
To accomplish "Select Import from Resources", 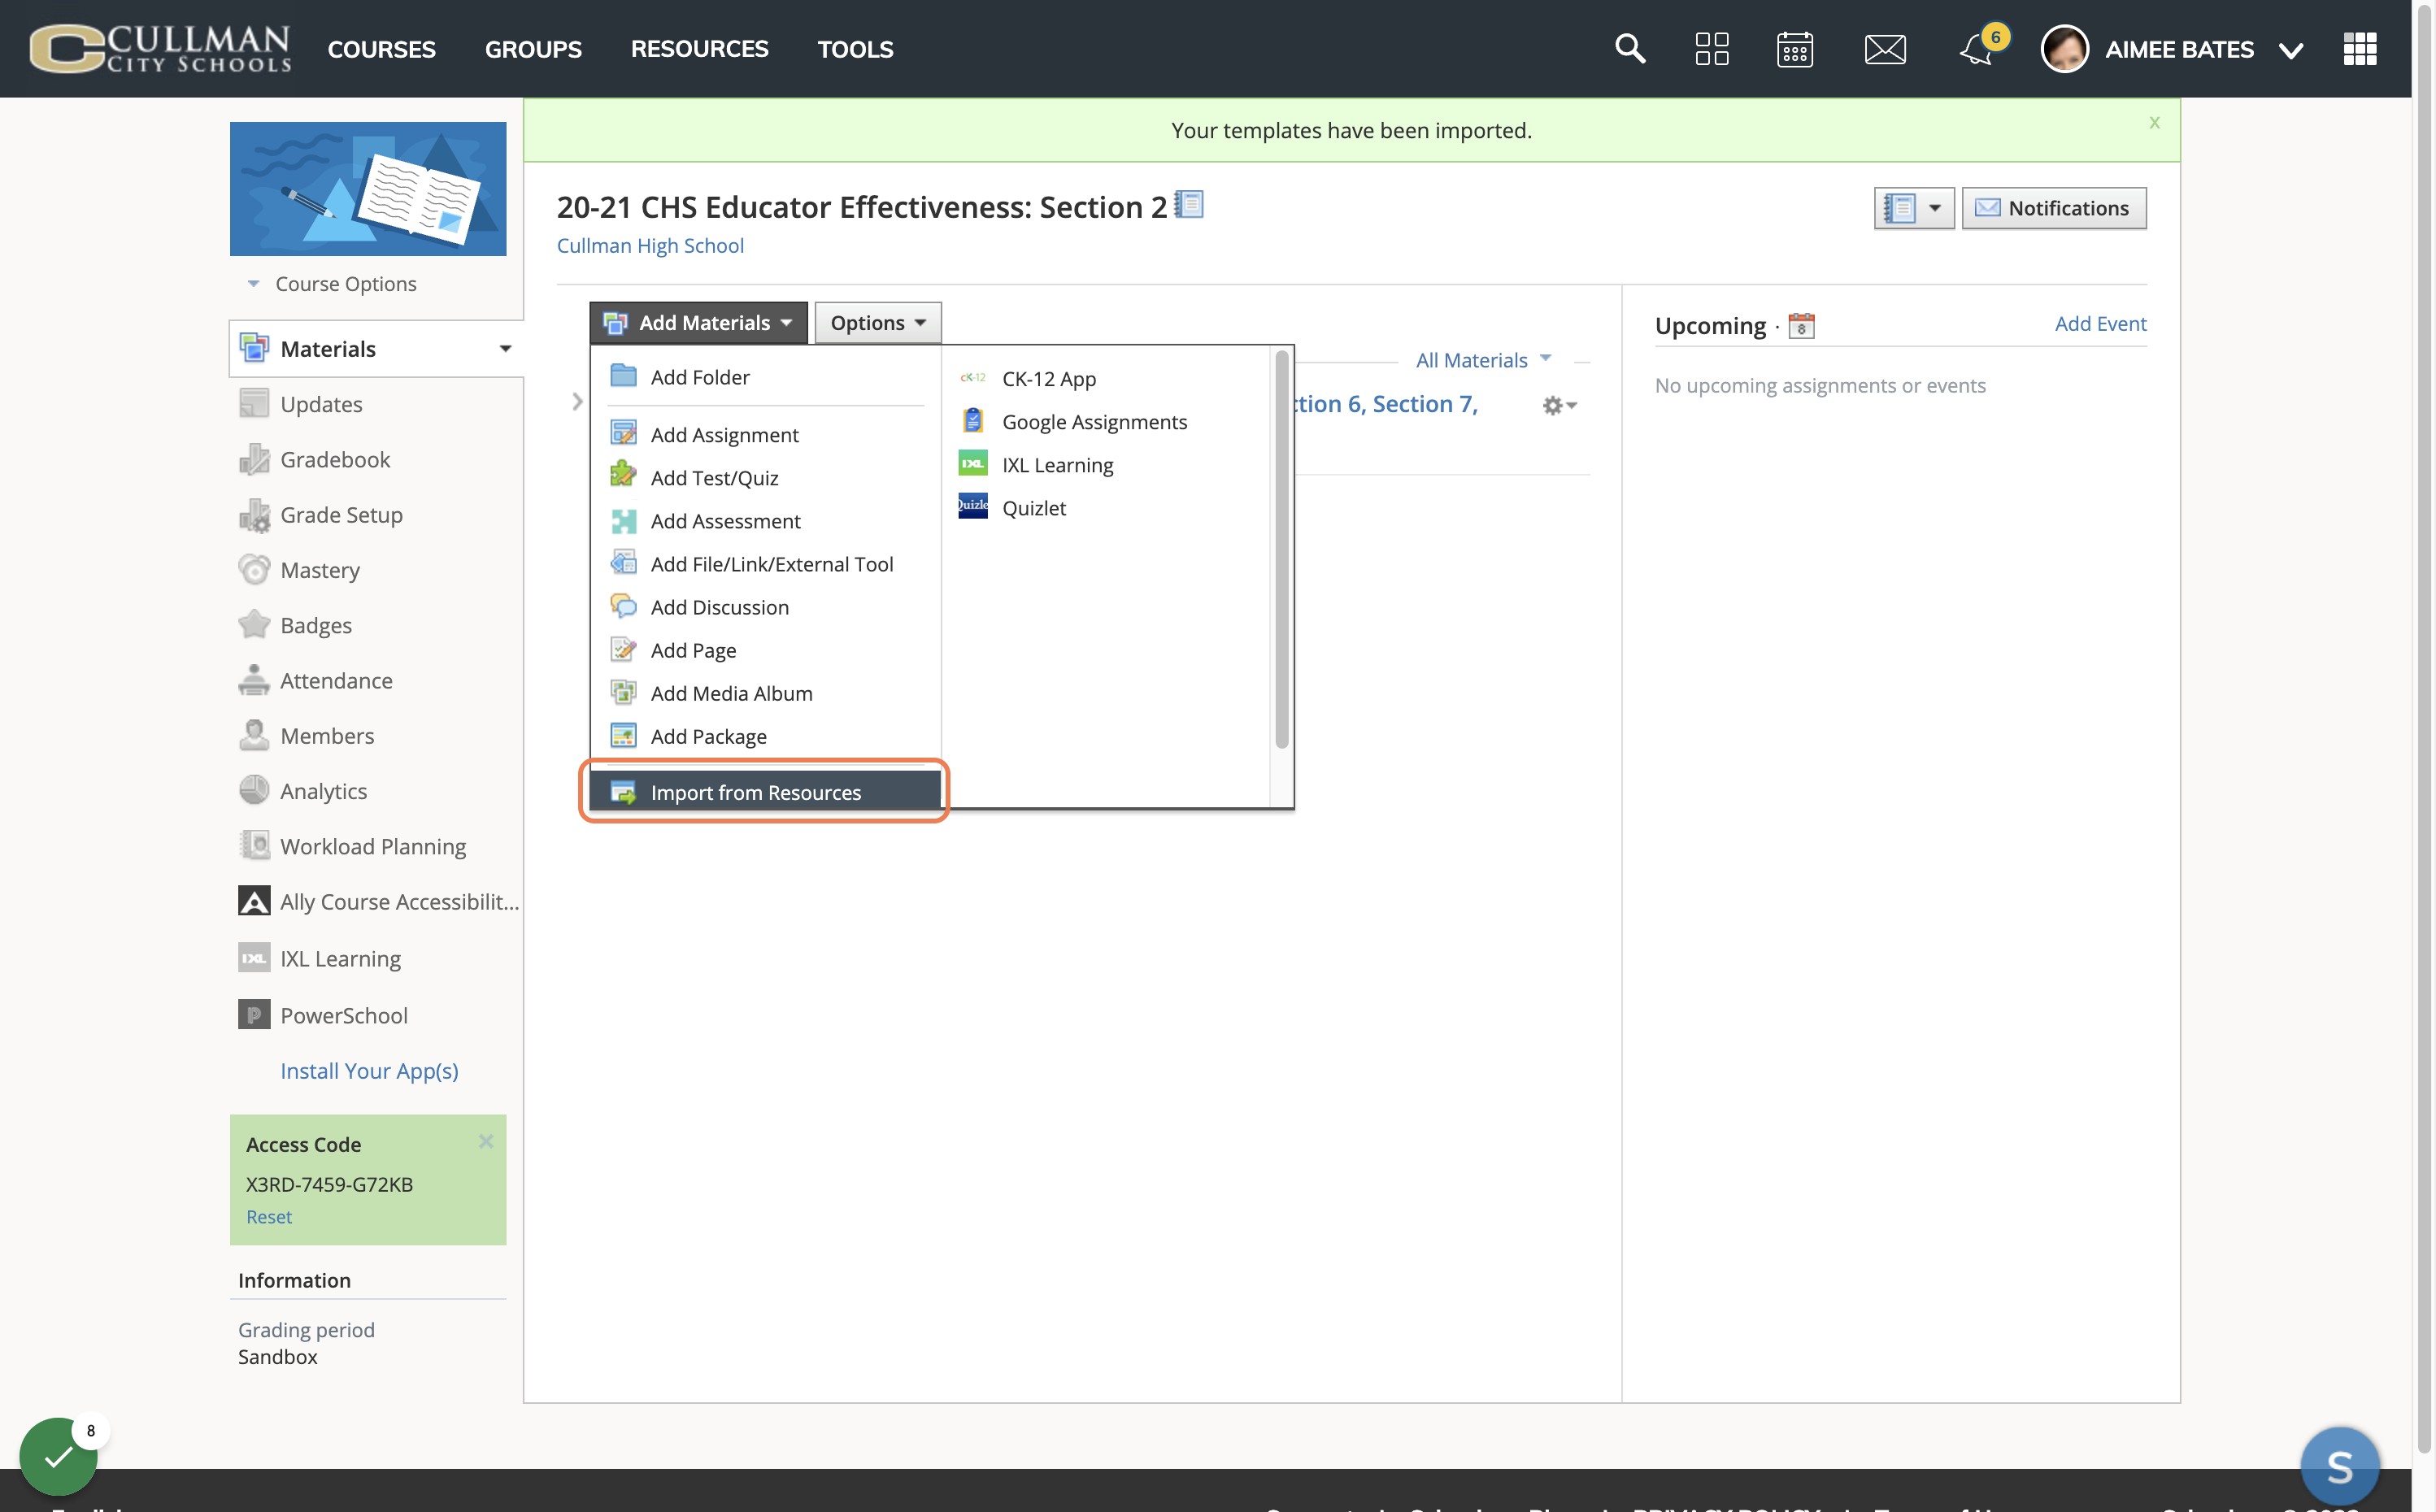I will [765, 791].
